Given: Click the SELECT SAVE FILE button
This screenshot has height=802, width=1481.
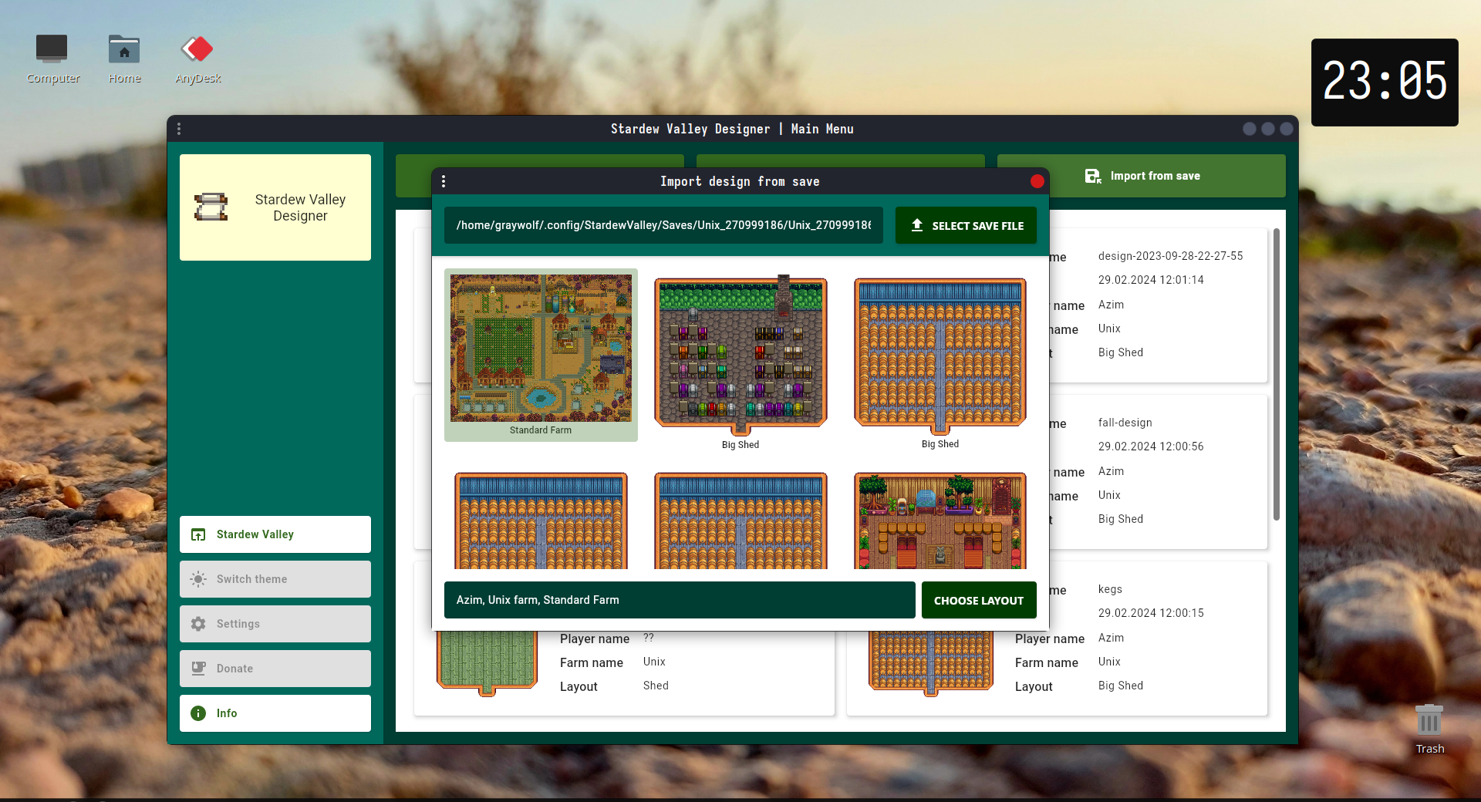Looking at the screenshot, I should coord(966,225).
